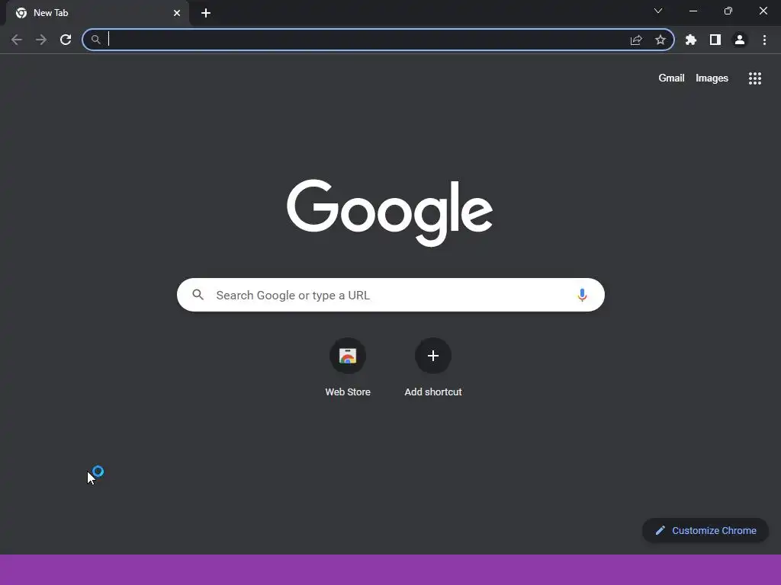Image resolution: width=781 pixels, height=585 pixels.
Task: Toggle the browser side panel
Action: (715, 40)
